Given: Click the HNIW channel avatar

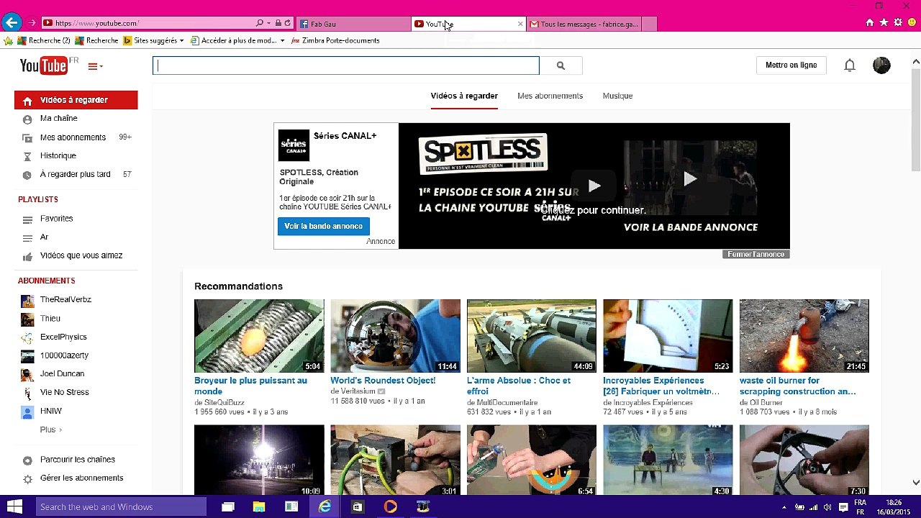Looking at the screenshot, I should pos(27,412).
